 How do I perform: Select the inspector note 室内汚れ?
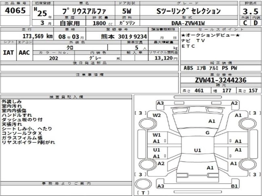point(12,106)
